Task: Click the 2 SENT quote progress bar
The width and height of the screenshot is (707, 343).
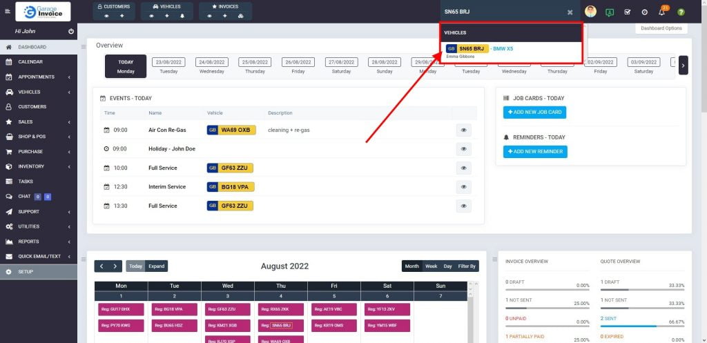Action: pyautogui.click(x=642, y=326)
